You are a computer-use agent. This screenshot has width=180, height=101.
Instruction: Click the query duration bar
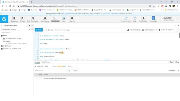point(61,66)
